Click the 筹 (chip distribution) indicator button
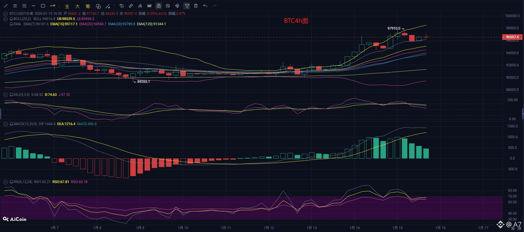This screenshot has height=232, width=524. [88, 6]
